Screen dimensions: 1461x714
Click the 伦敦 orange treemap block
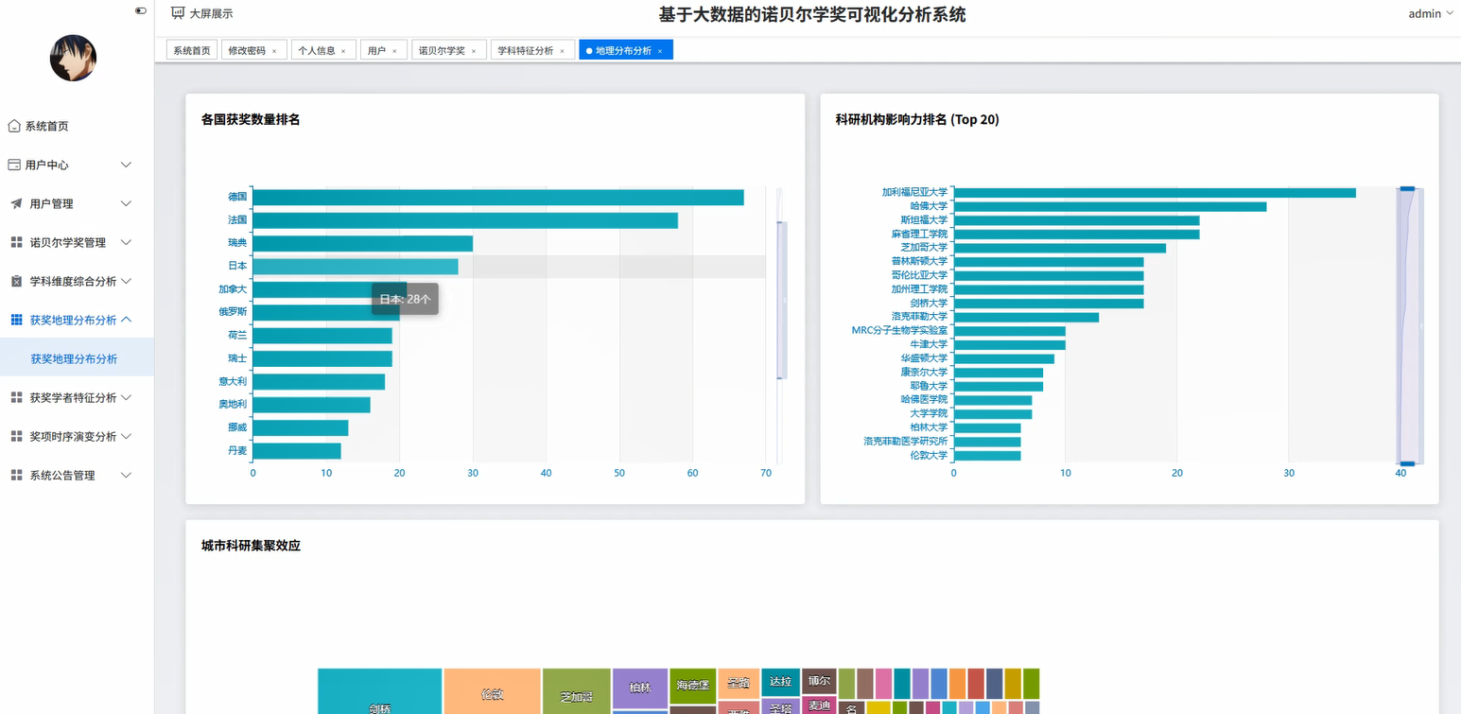point(492,691)
